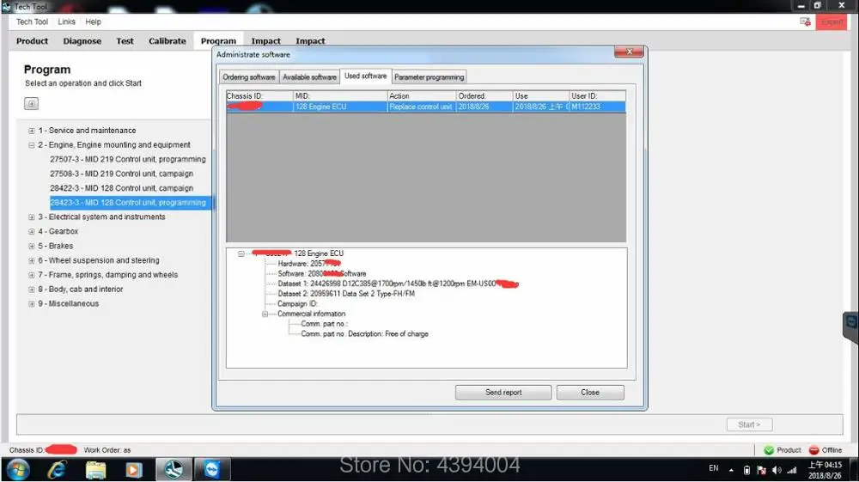859x482 pixels.
Task: Expand the 5 - Brakes node
Action: [31, 246]
